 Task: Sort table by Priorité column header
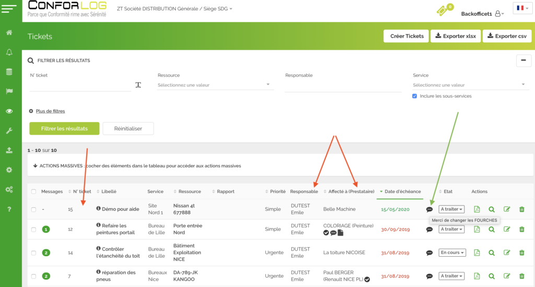click(x=277, y=192)
